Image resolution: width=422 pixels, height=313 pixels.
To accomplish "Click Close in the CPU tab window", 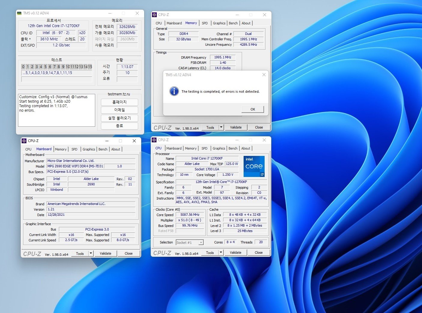I will click(259, 253).
